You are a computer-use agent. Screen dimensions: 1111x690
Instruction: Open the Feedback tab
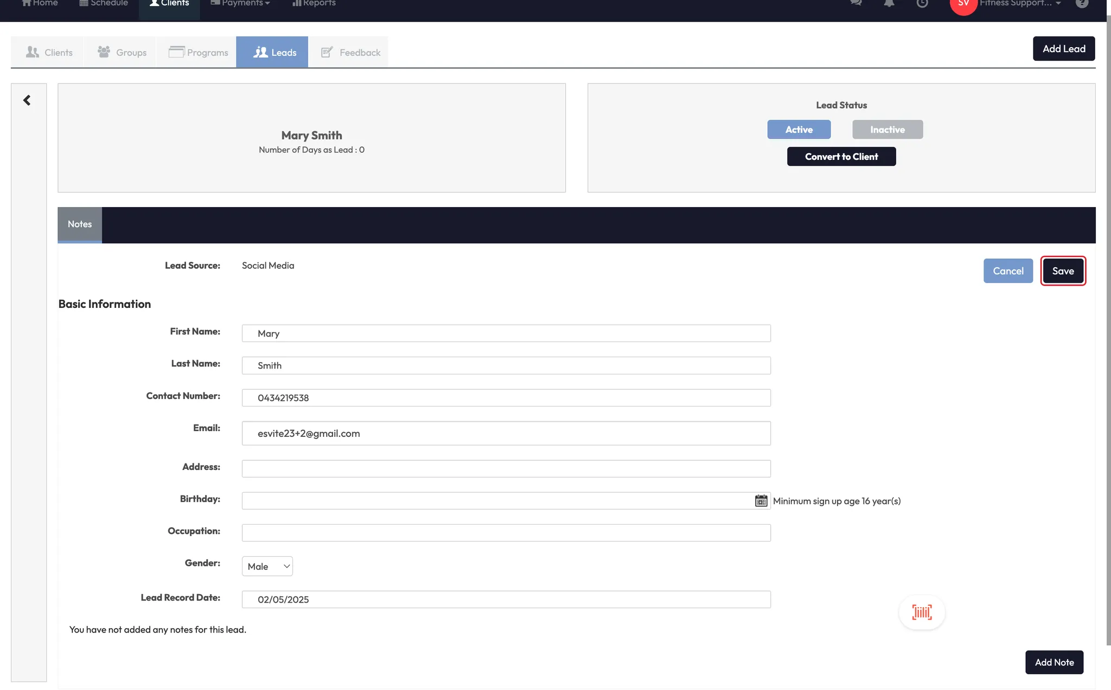pos(350,53)
